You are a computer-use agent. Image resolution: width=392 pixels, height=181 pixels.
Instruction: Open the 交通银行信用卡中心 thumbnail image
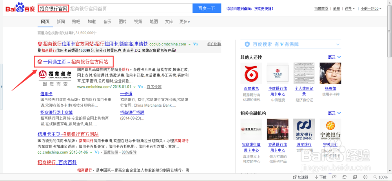tap(278, 129)
